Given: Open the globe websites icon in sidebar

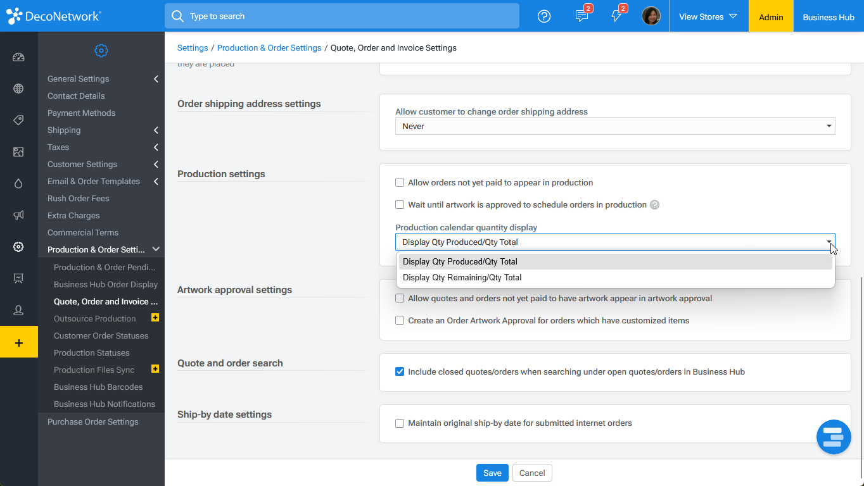Looking at the screenshot, I should 18,89.
